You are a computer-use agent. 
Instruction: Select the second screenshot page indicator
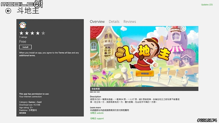click(95, 92)
